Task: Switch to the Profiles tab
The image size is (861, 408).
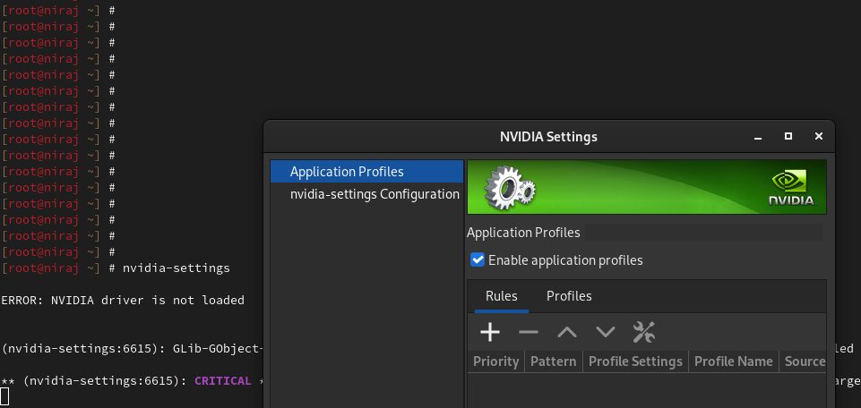Action: click(x=569, y=296)
